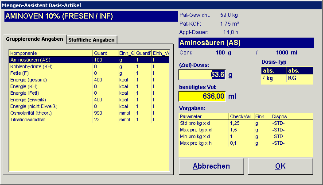Click the concentration volume 1000 ml

[287, 53]
